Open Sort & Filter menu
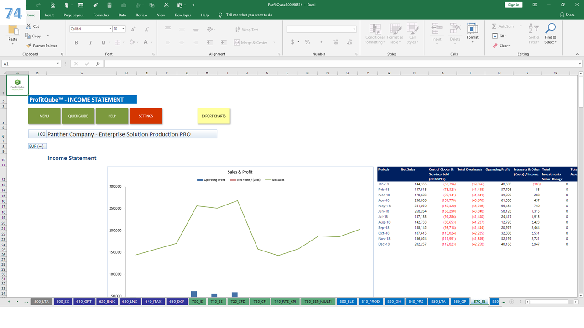584x328 pixels. [x=534, y=34]
